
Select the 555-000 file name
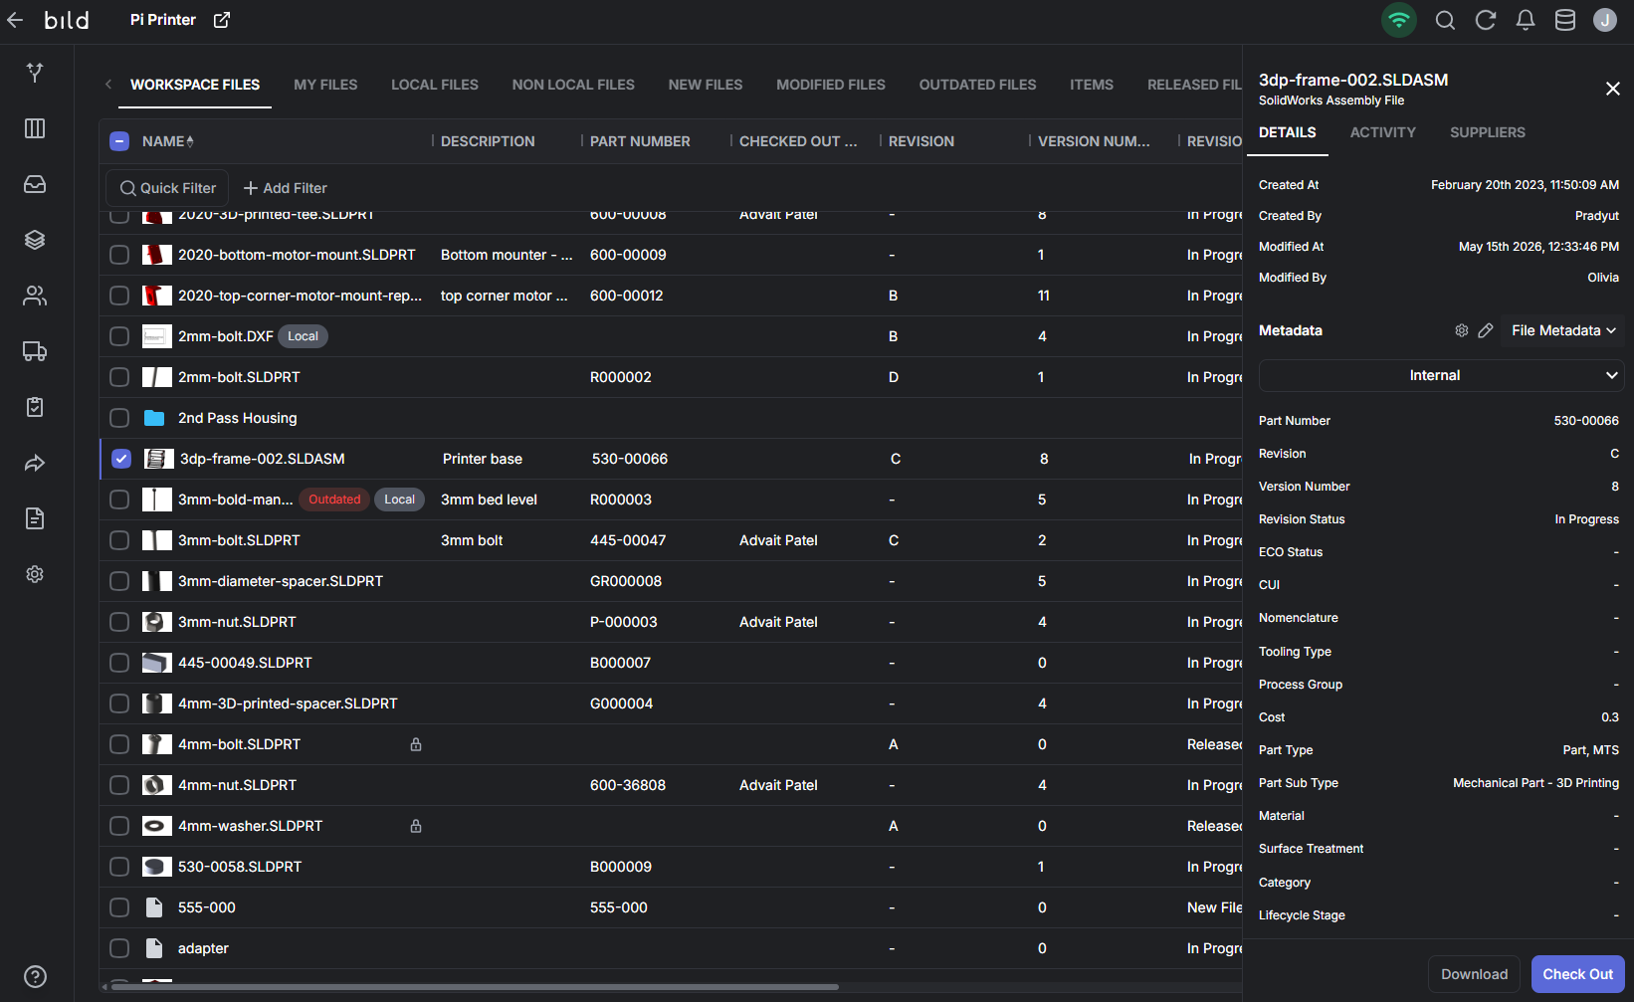pyautogui.click(x=207, y=907)
